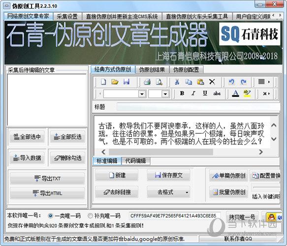Open 直接伪原创火车头采集工具 tab
The width and height of the screenshot is (287, 246).
(x=197, y=17)
